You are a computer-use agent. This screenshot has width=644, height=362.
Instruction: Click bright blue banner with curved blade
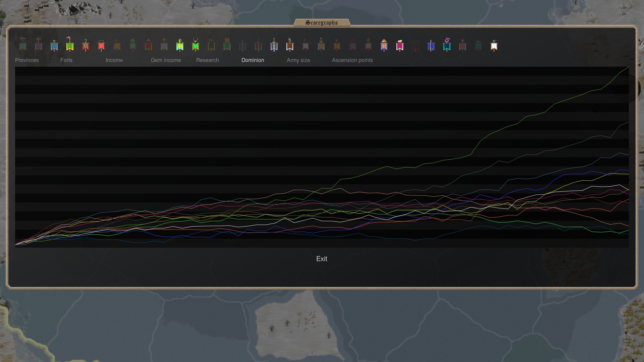pos(431,45)
